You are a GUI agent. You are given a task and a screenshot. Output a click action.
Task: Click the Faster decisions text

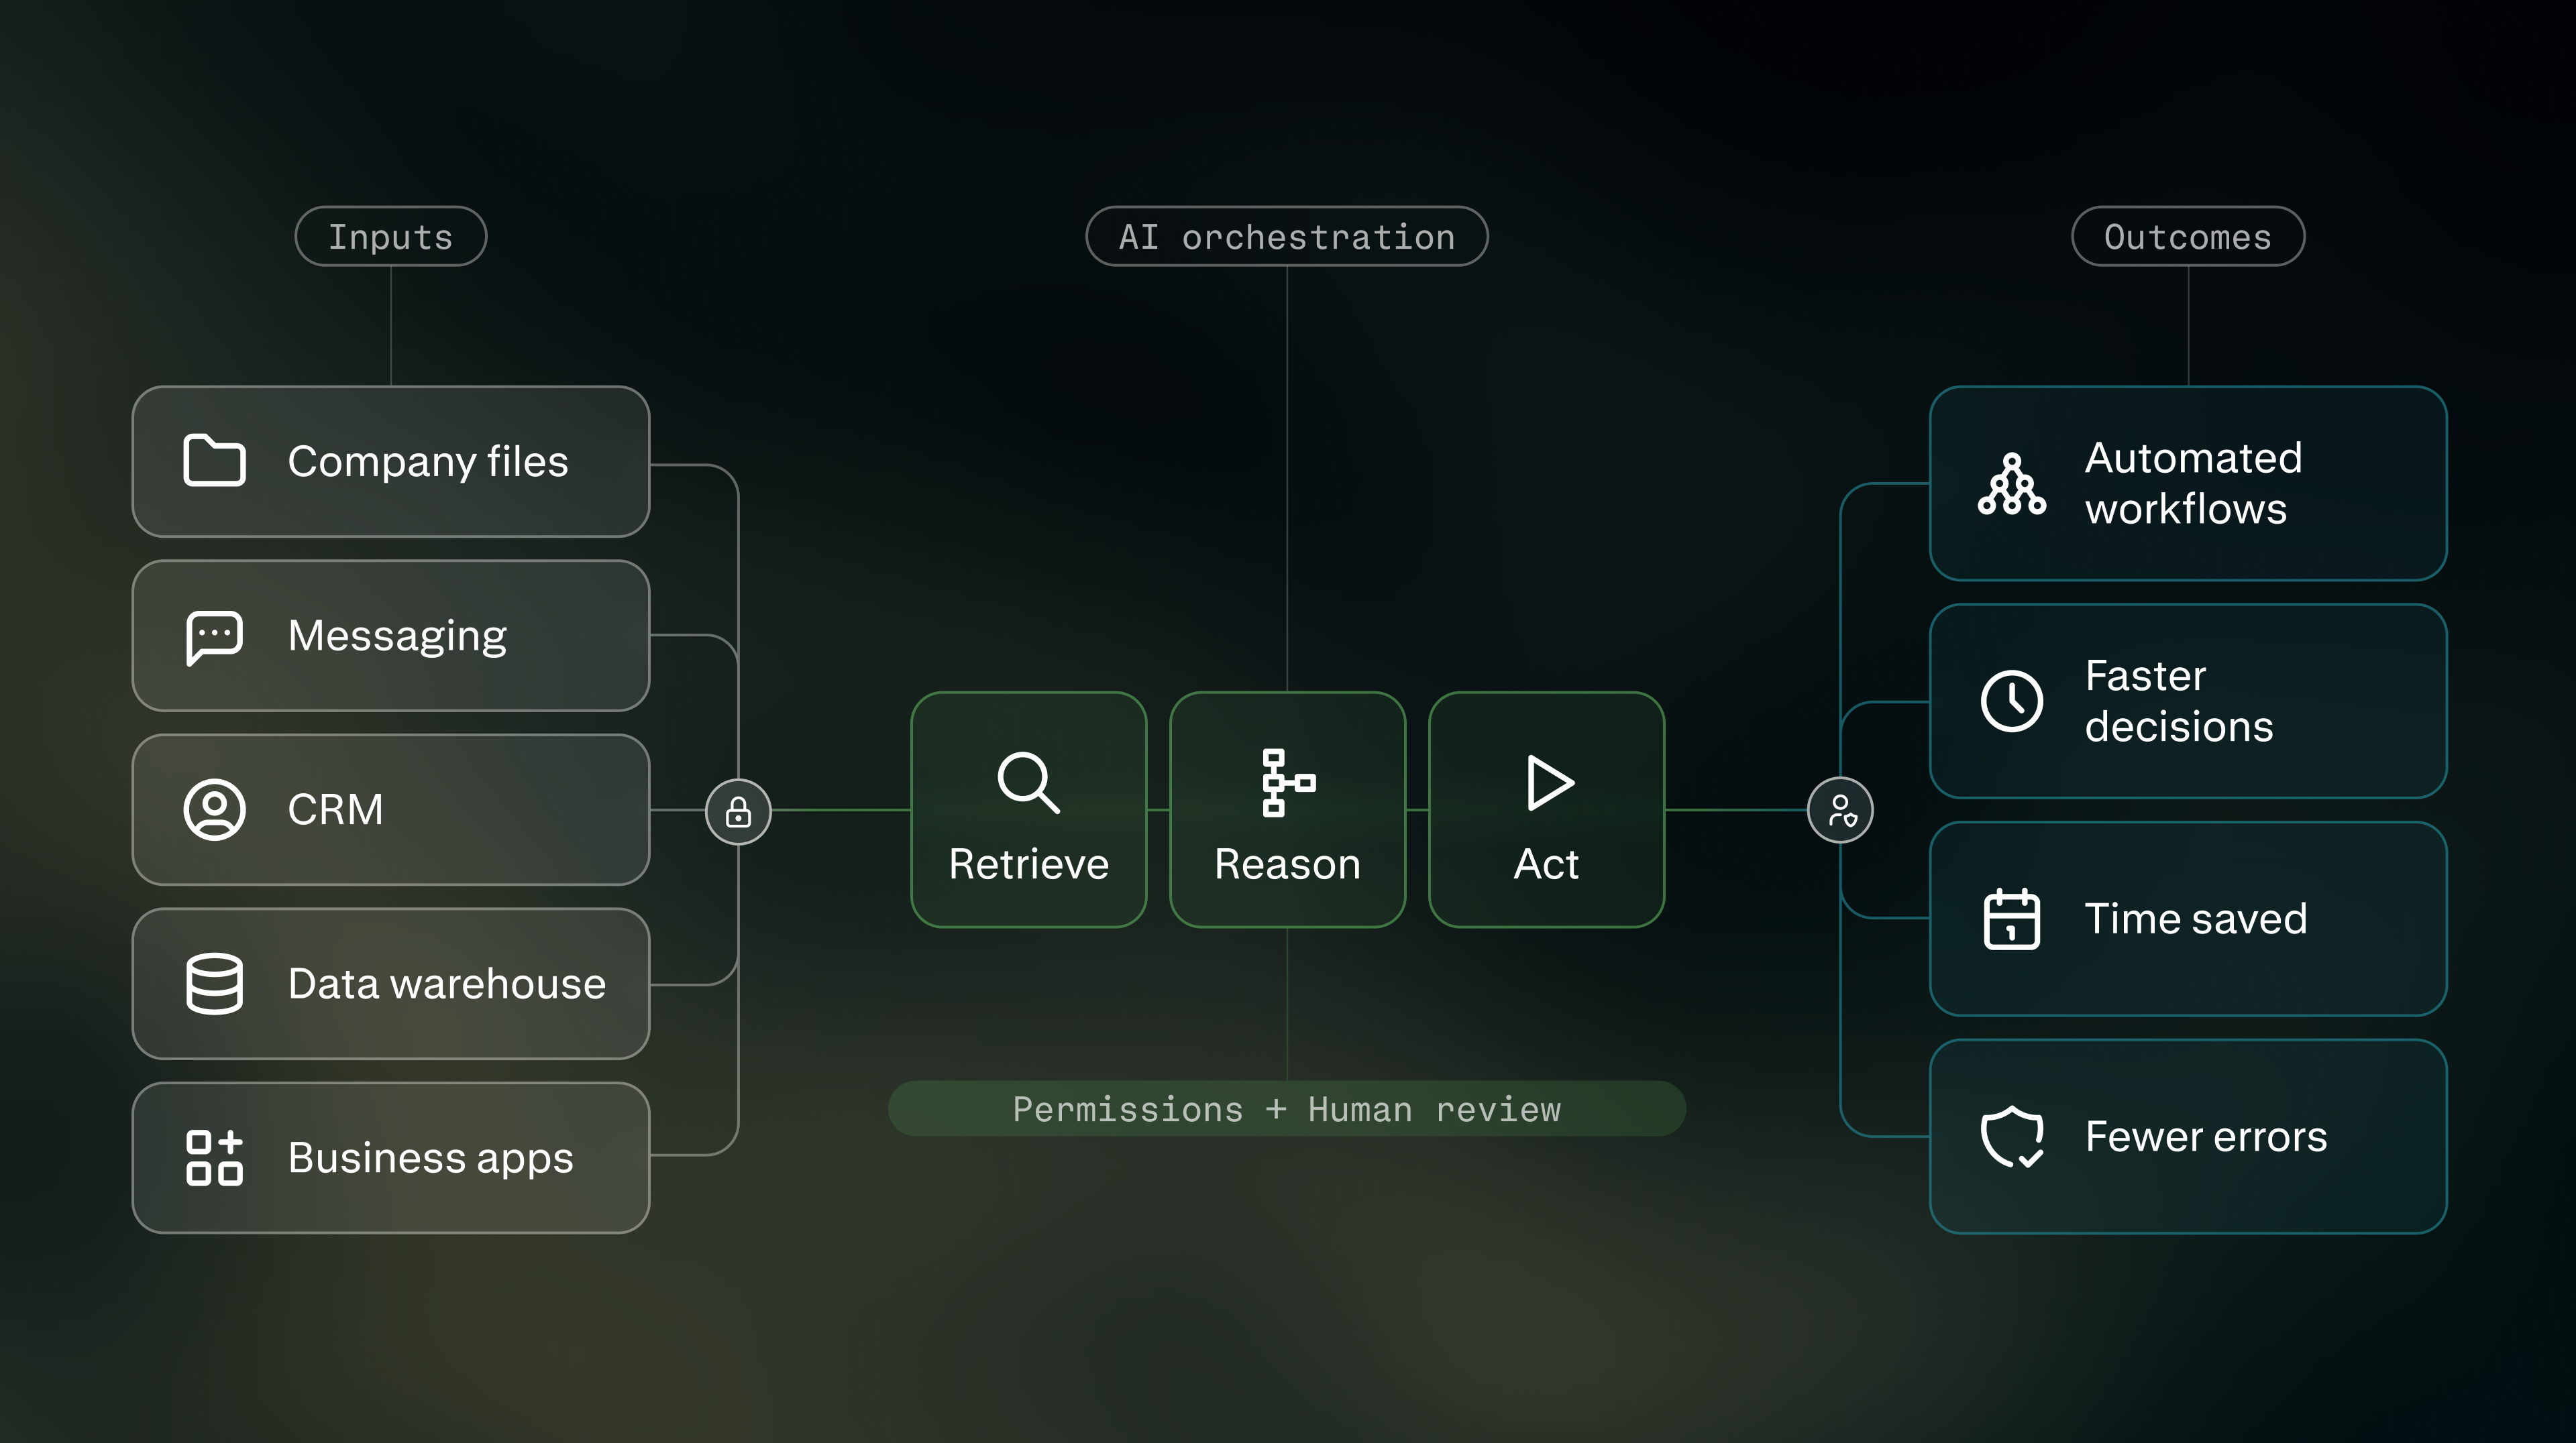2179,701
